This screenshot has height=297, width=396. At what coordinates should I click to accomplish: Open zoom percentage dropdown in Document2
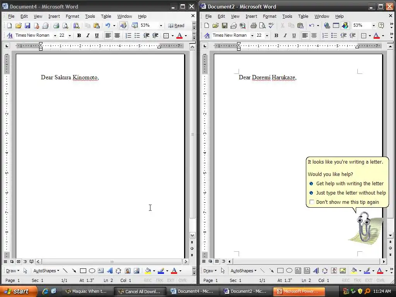click(374, 26)
